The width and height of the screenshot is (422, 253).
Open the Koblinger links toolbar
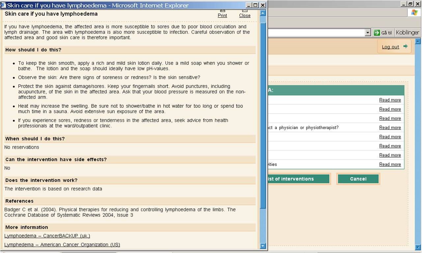coord(408,32)
